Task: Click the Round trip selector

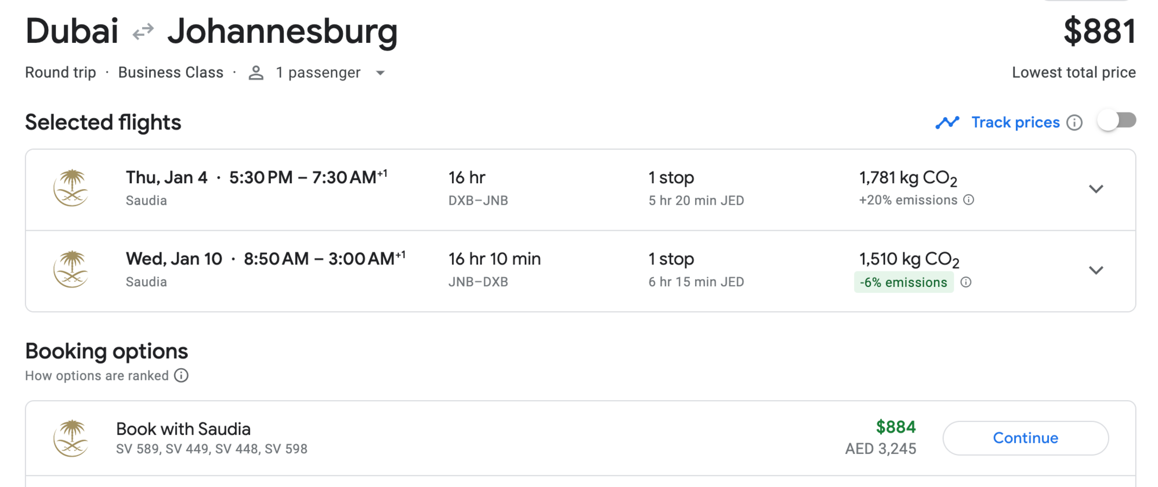Action: 60,72
